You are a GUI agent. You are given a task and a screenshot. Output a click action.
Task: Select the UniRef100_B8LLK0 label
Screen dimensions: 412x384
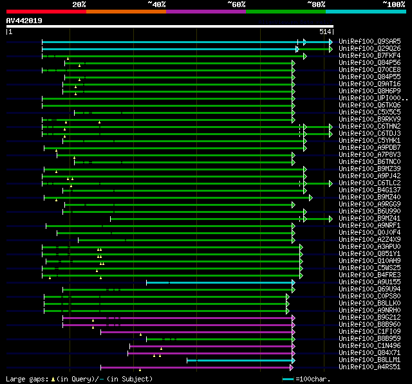[370, 304]
